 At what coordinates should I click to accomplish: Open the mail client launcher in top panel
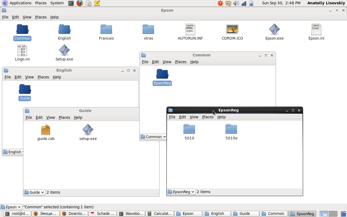tap(88, 3)
